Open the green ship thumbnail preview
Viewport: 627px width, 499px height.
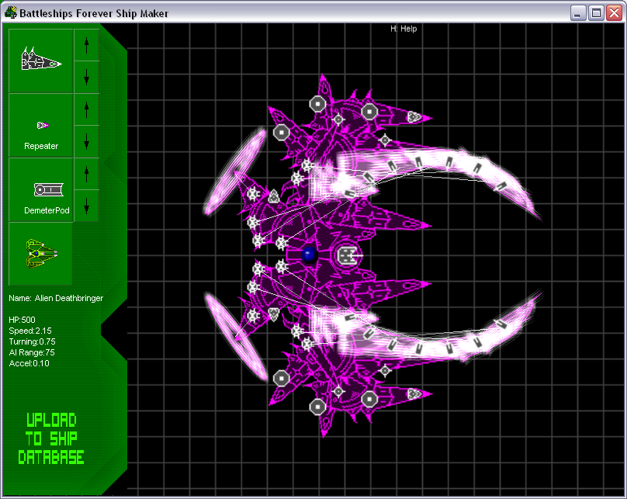click(x=41, y=254)
